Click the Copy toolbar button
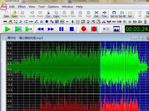This screenshot has width=149, height=111. tap(56, 14)
